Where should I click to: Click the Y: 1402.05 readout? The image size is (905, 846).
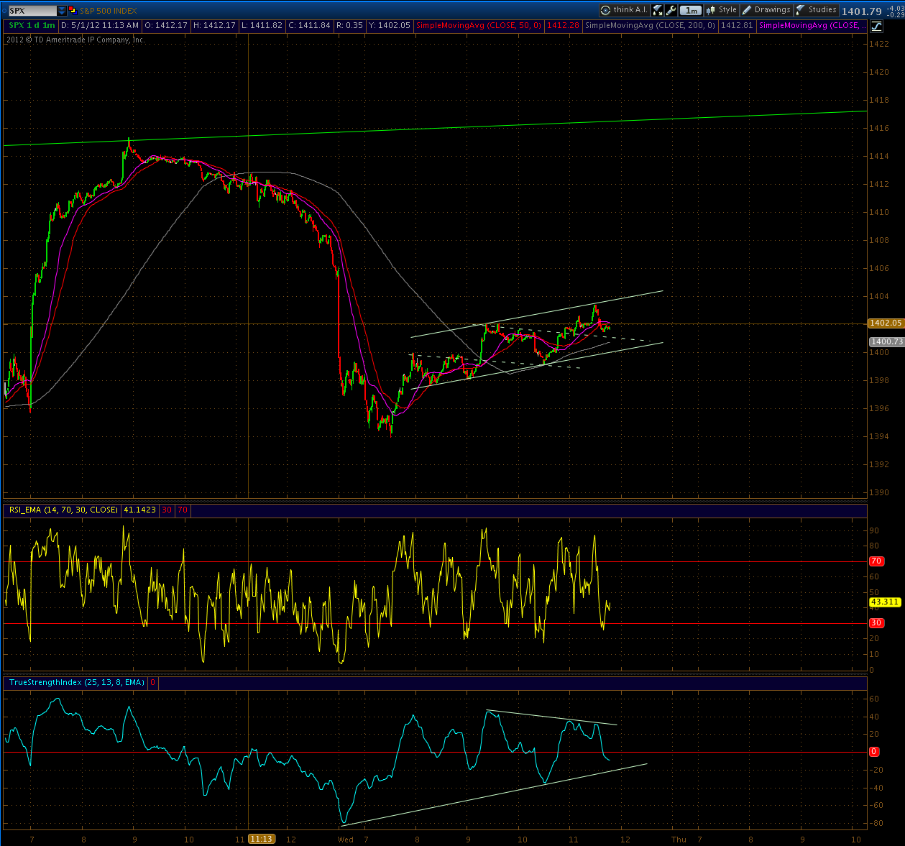coord(389,25)
